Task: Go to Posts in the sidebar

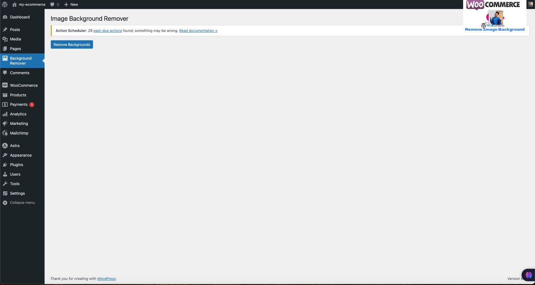Action: click(x=15, y=29)
